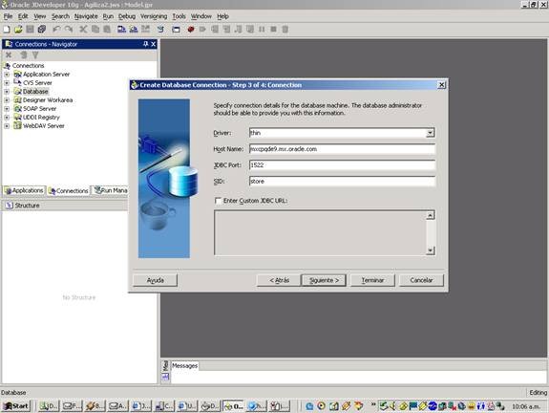Viewport: 549px width, 413px height.
Task: Click the delete X icon in Navigator toolbar
Action: [x=9, y=55]
